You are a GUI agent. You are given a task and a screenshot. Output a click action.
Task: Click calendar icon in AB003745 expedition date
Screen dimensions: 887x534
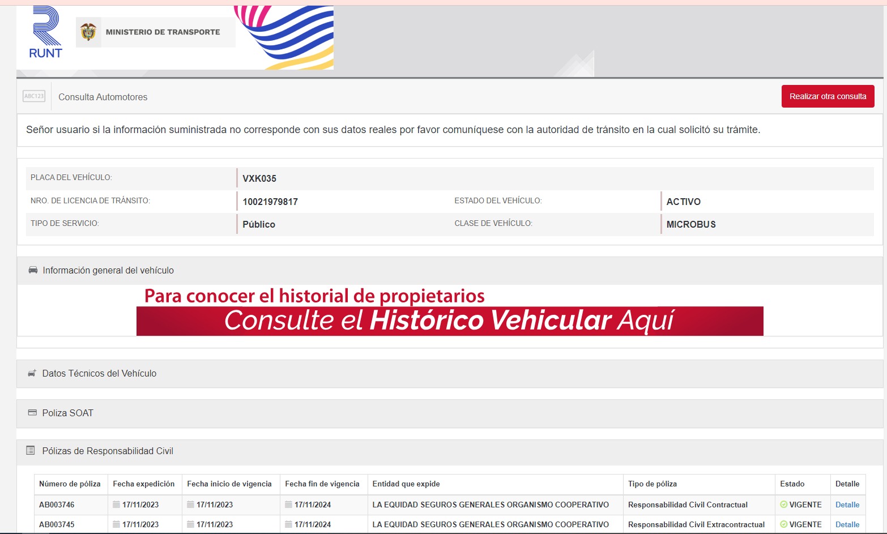pos(116,524)
